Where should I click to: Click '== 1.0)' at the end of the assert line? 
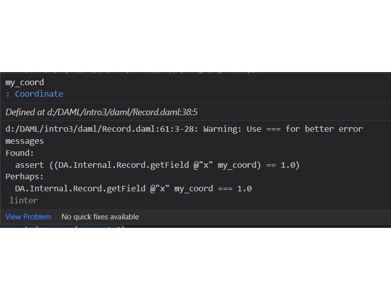(283, 165)
